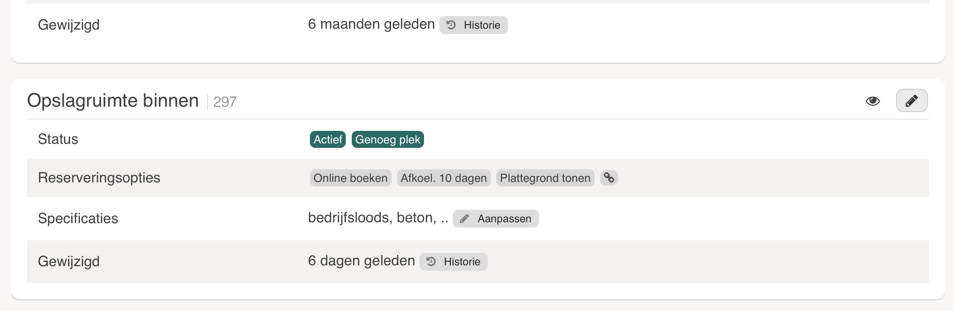Click the eye icon for Opslagruimte binnen

[x=873, y=101]
